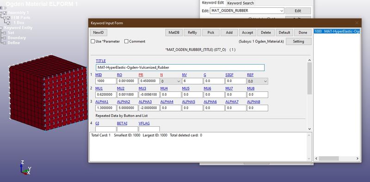The width and height of the screenshot is (370, 182).
Task: Click the Done button
Action: coord(303,32)
